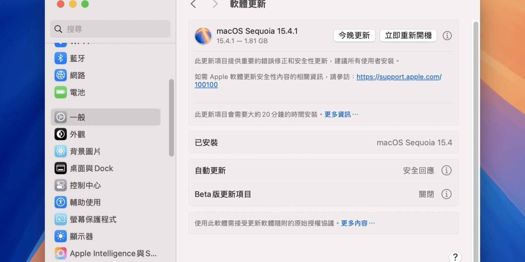Open the Wallpaper (背景圖片) icon
525x262 pixels.
point(60,151)
